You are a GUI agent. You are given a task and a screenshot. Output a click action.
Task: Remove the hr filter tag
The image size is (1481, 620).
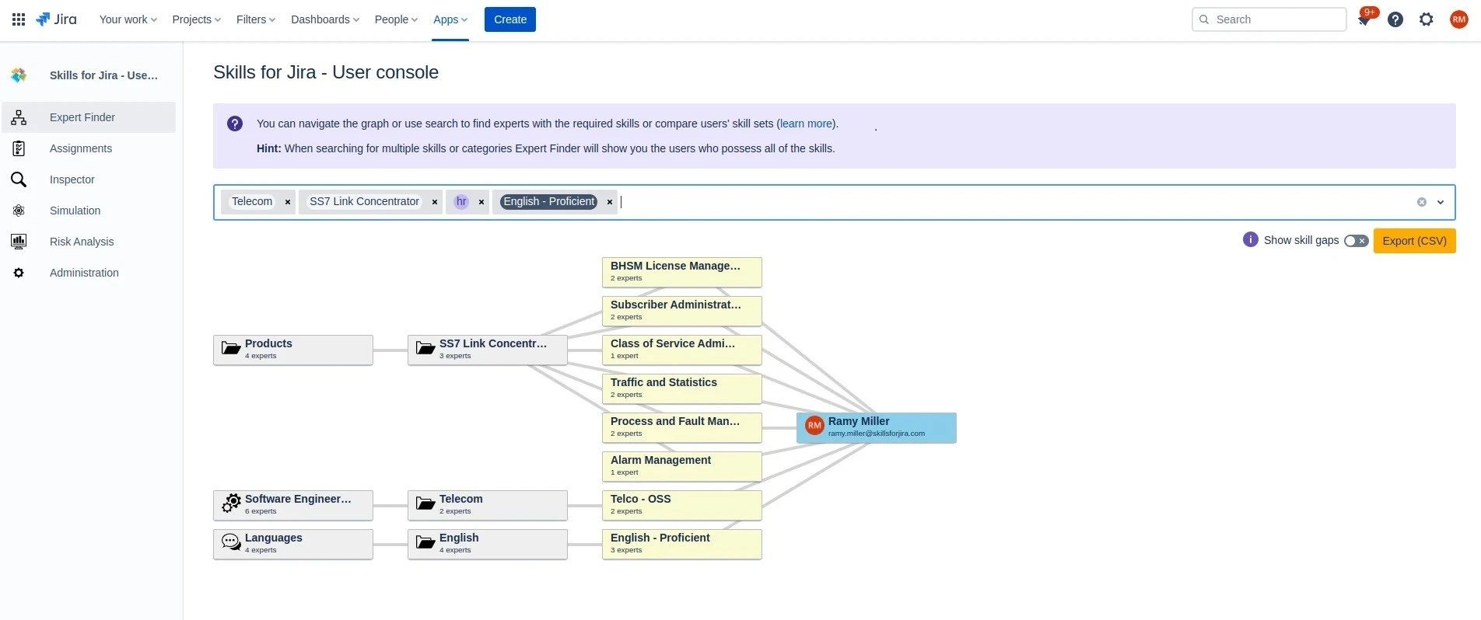[481, 202]
